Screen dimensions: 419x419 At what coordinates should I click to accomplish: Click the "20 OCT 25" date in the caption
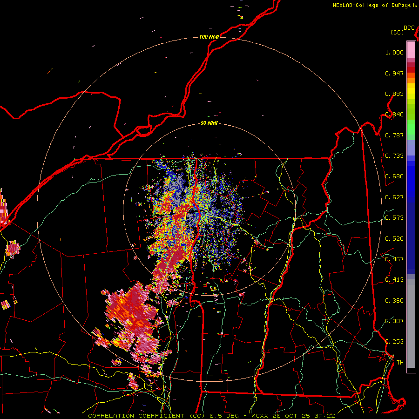pos(291,416)
